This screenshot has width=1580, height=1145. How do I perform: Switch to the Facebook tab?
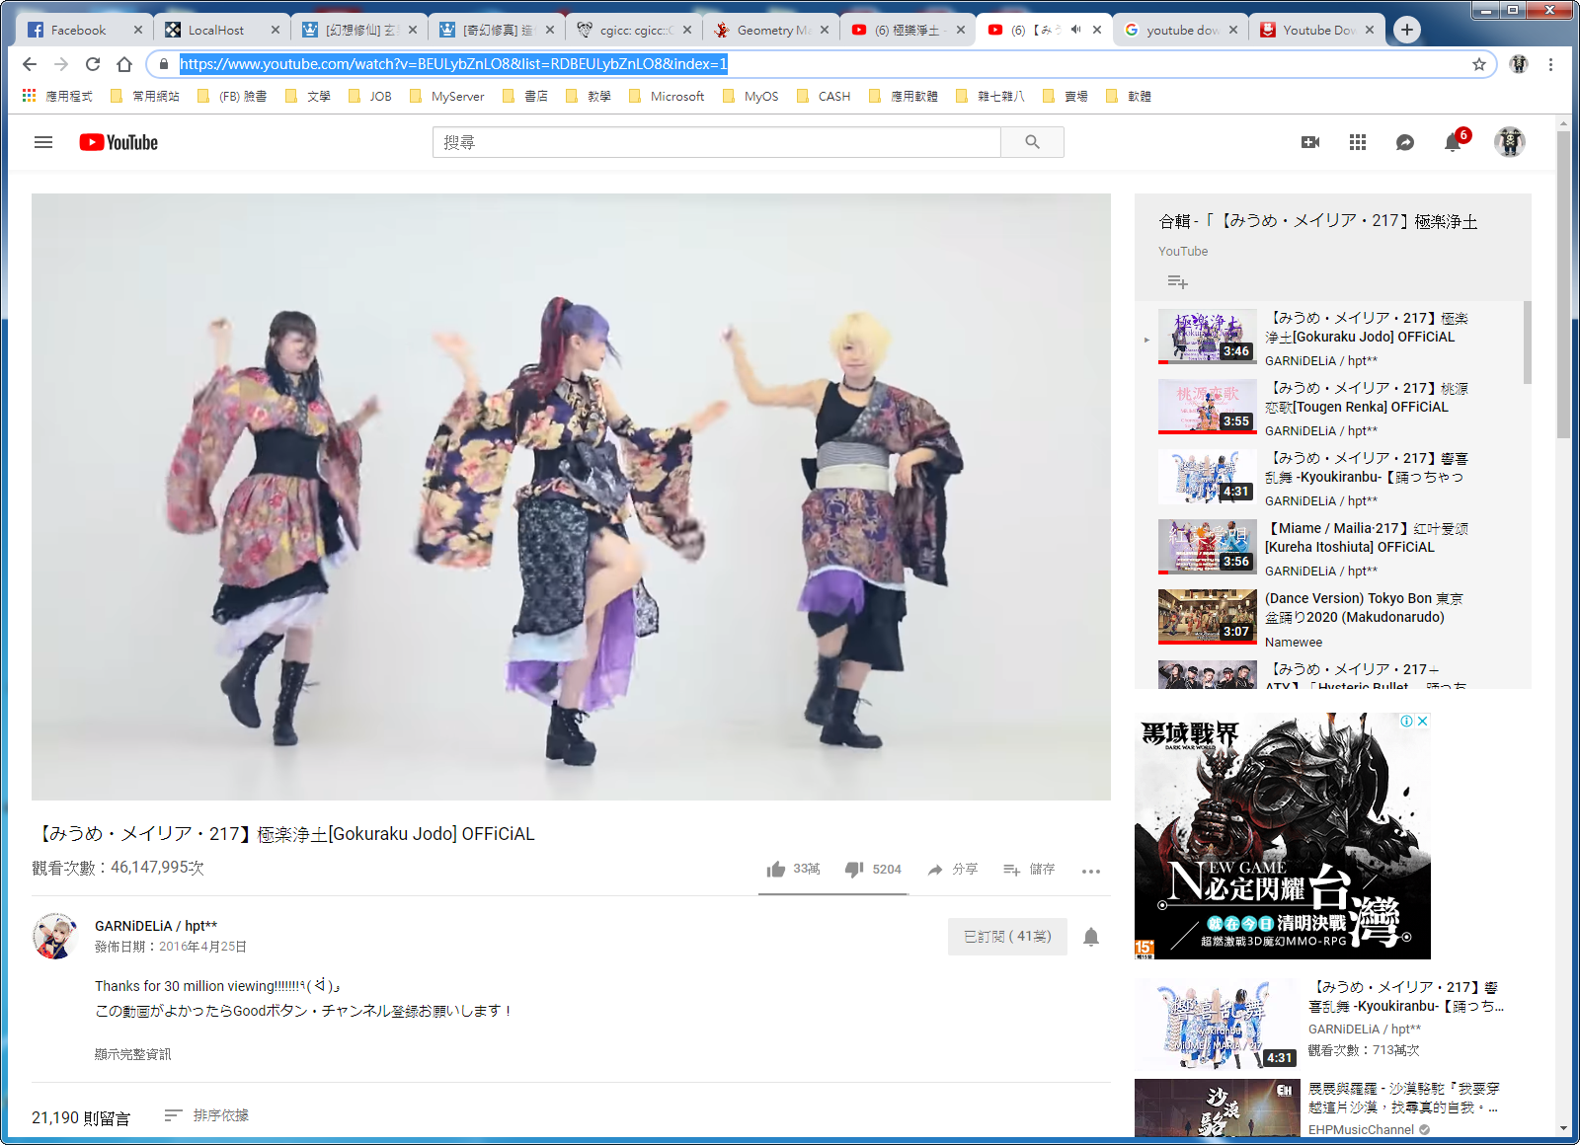click(x=78, y=30)
